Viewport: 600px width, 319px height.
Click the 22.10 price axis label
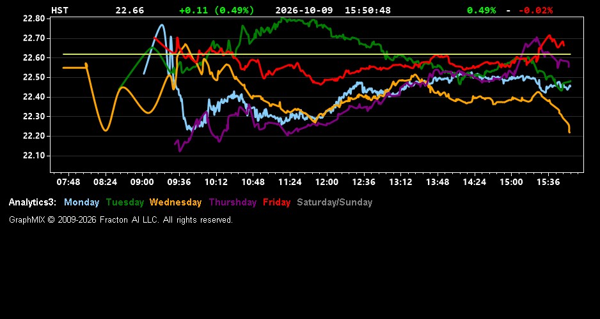(34, 156)
